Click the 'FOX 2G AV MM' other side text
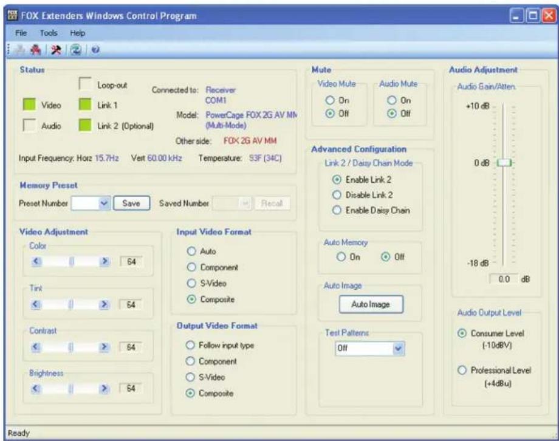Screen dimensions: 559x441 [x=250, y=141]
